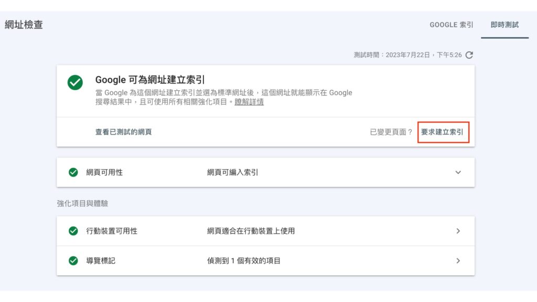Open 行動裝置可用性 details arrow

458,231
